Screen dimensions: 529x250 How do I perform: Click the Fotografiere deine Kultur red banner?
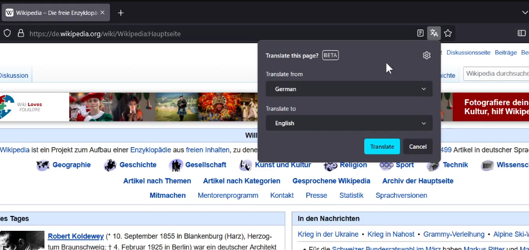click(491, 107)
